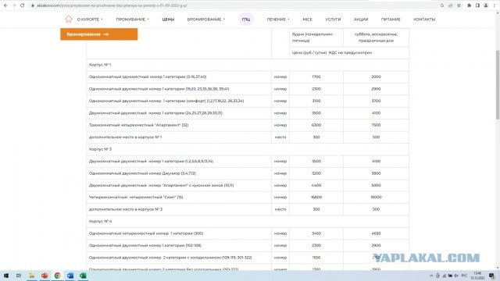
Task: Click the price 6300 cell
Action: click(316, 125)
